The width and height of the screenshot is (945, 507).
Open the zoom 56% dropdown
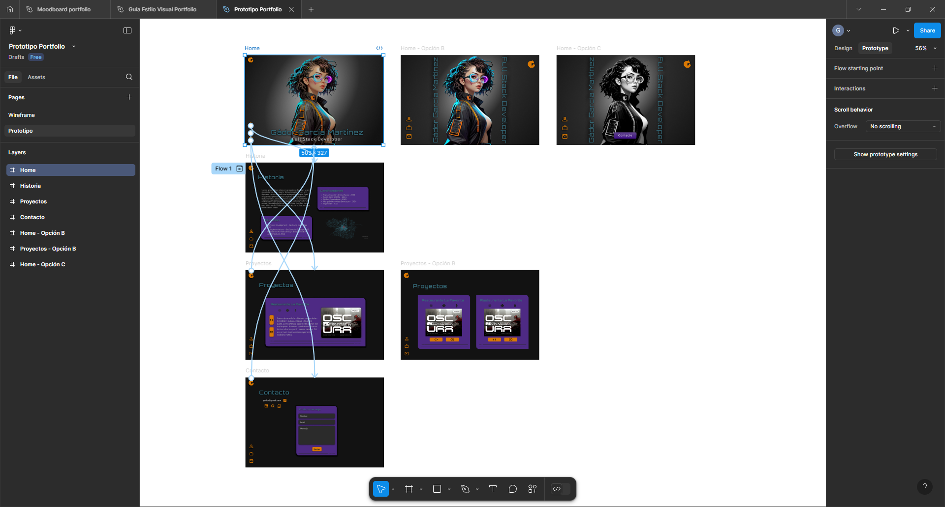925,48
